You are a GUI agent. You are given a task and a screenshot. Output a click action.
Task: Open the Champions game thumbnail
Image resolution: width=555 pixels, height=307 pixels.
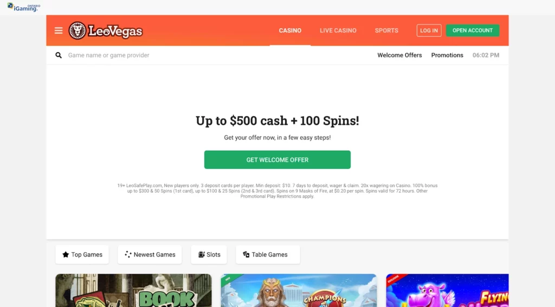pyautogui.click(x=299, y=290)
